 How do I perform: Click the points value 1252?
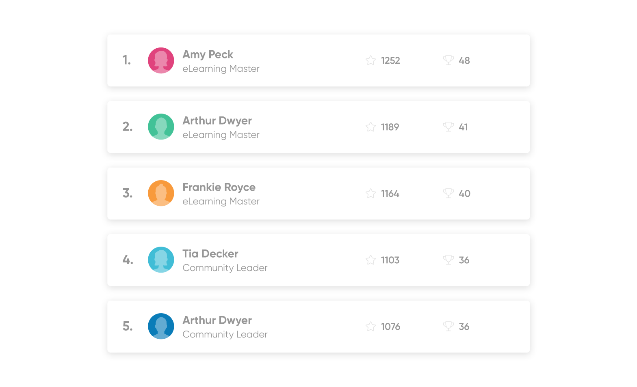tap(390, 61)
